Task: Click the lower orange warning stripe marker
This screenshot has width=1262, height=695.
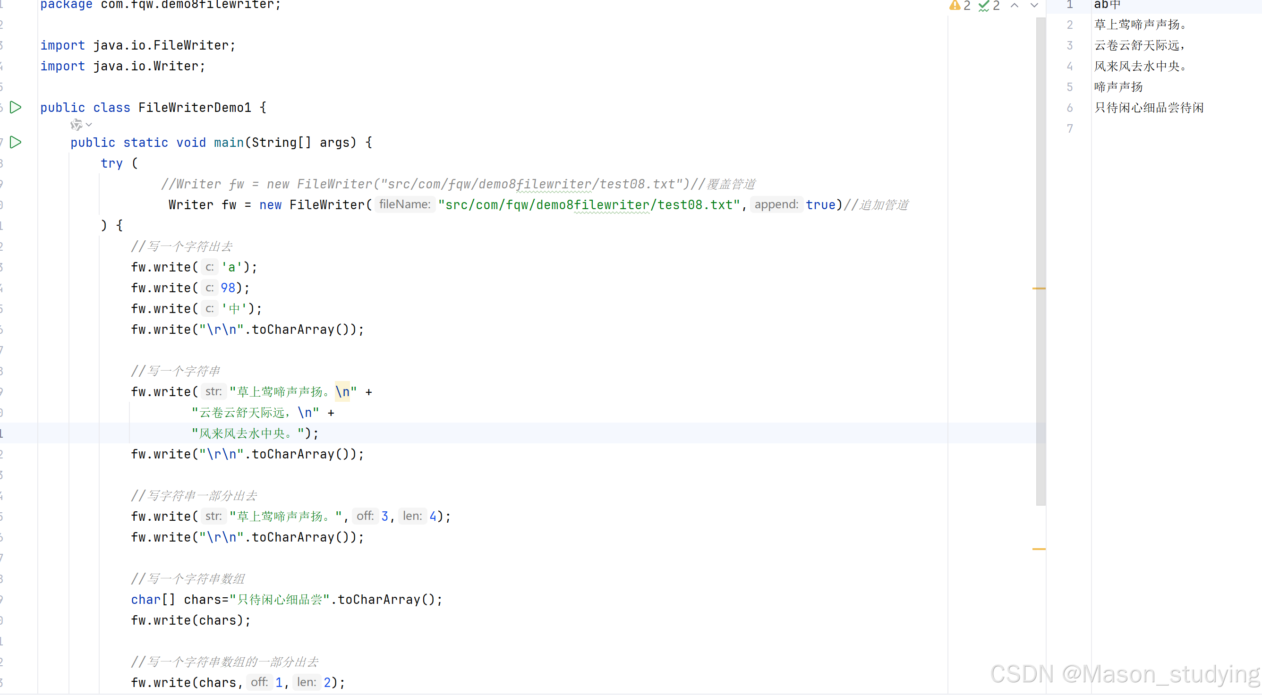Action: point(1039,549)
